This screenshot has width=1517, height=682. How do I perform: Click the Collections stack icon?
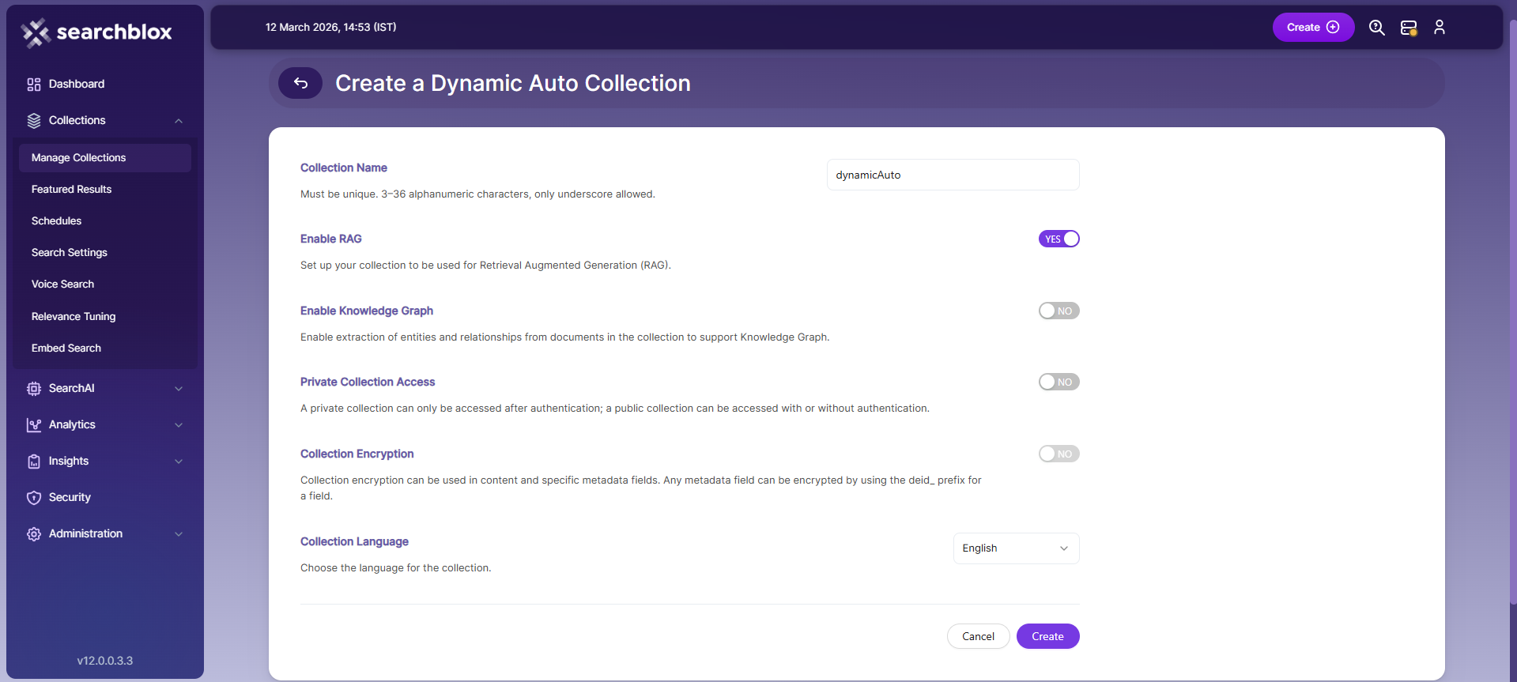(x=34, y=121)
